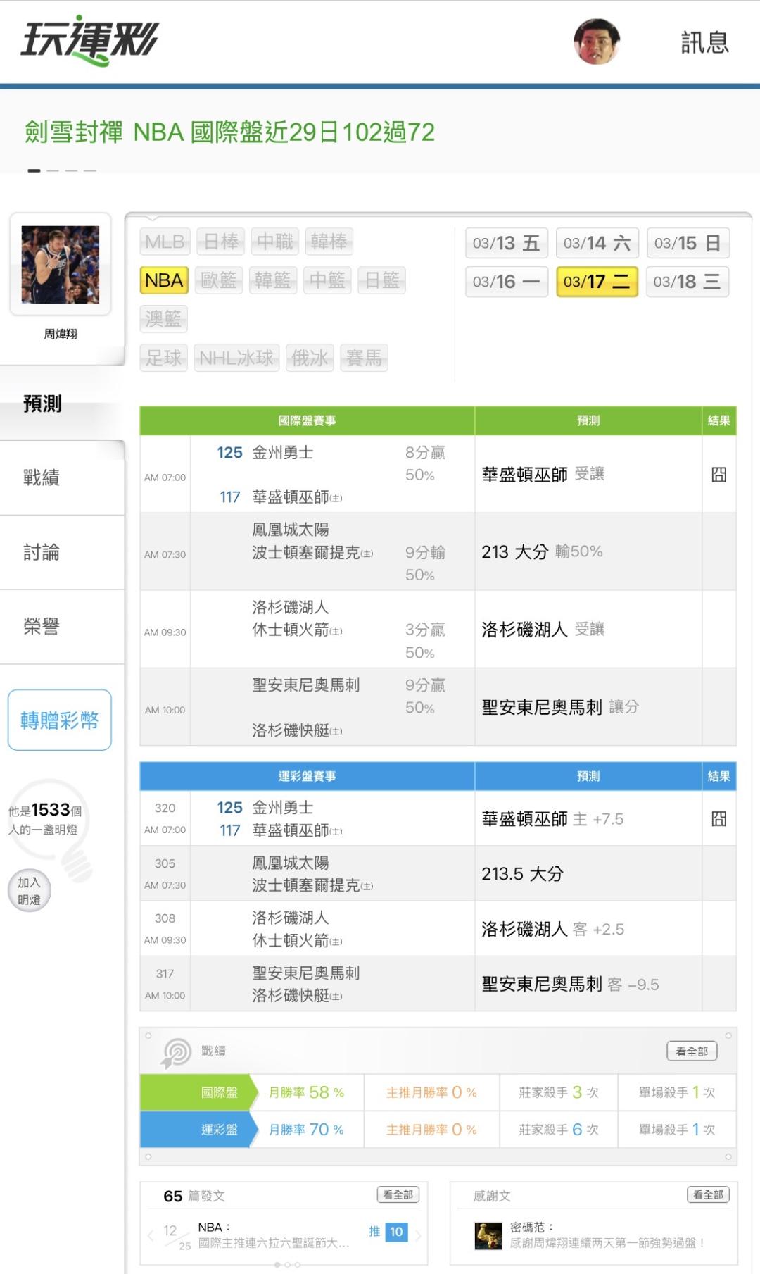Select the MLB league filter

click(x=164, y=242)
